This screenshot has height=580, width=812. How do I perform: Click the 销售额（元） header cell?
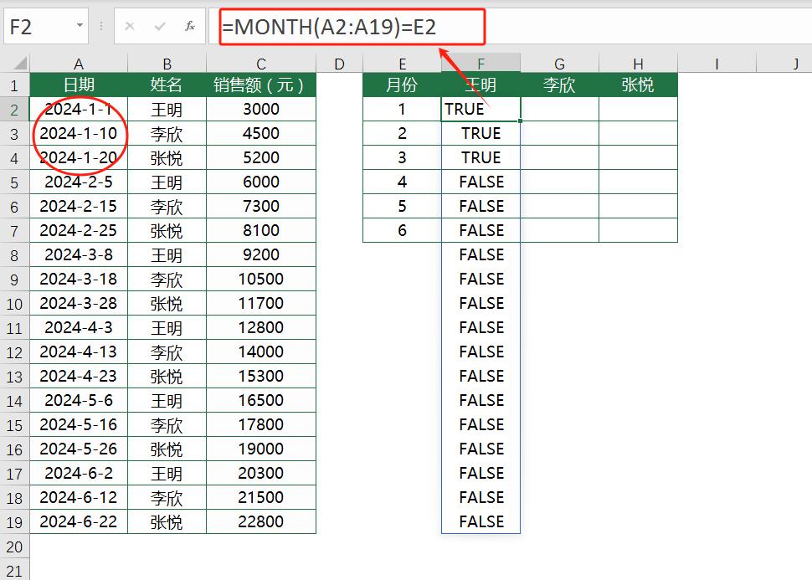click(261, 85)
